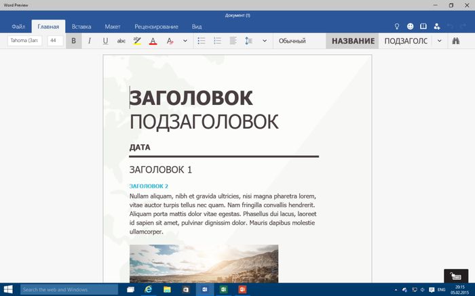Click the binoculars find icon
Viewport: 475px width, 296px height.
[457, 41]
